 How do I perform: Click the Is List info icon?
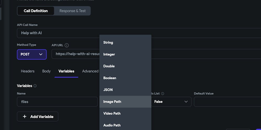click(163, 94)
